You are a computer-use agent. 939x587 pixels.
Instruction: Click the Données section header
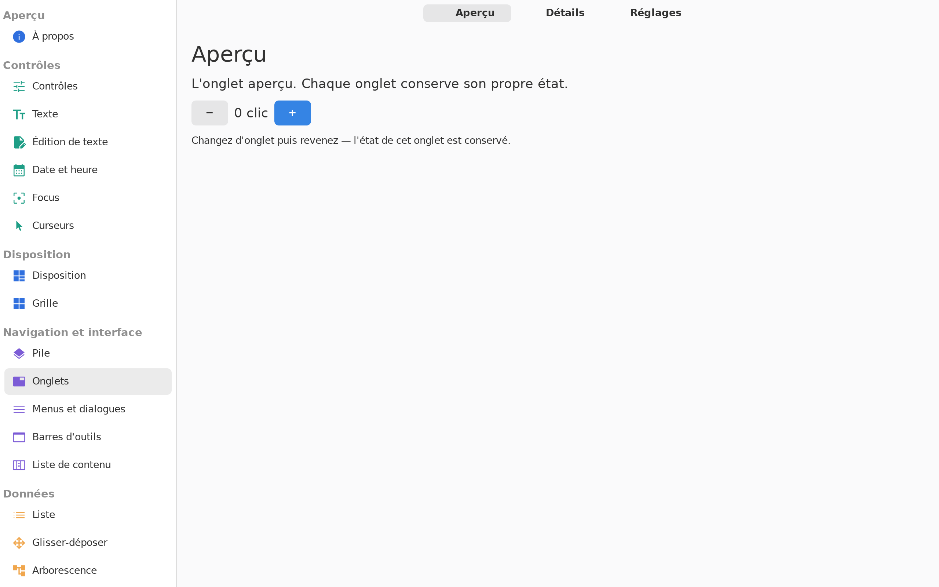(x=29, y=494)
